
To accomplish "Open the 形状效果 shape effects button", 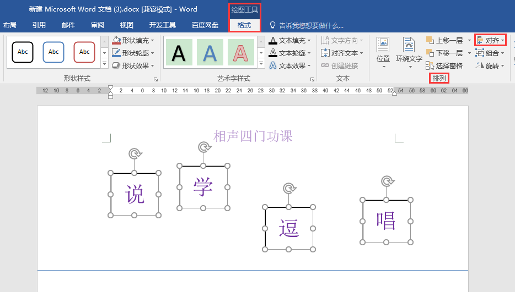I will click(133, 65).
